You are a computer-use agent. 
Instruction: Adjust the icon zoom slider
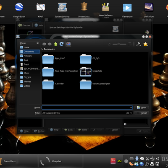click(119, 44)
